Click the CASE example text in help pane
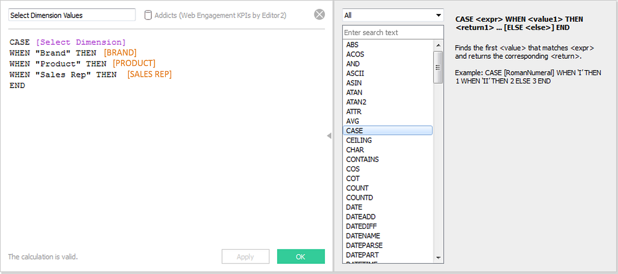The width and height of the screenshot is (618, 274). coord(528,77)
